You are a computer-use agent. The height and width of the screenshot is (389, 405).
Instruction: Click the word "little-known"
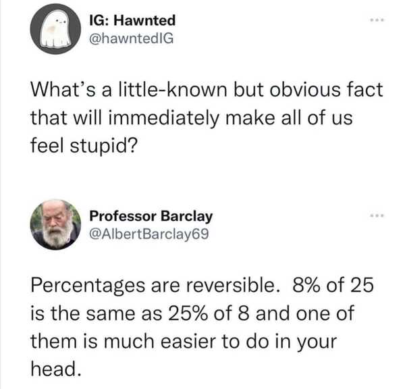tap(153, 90)
